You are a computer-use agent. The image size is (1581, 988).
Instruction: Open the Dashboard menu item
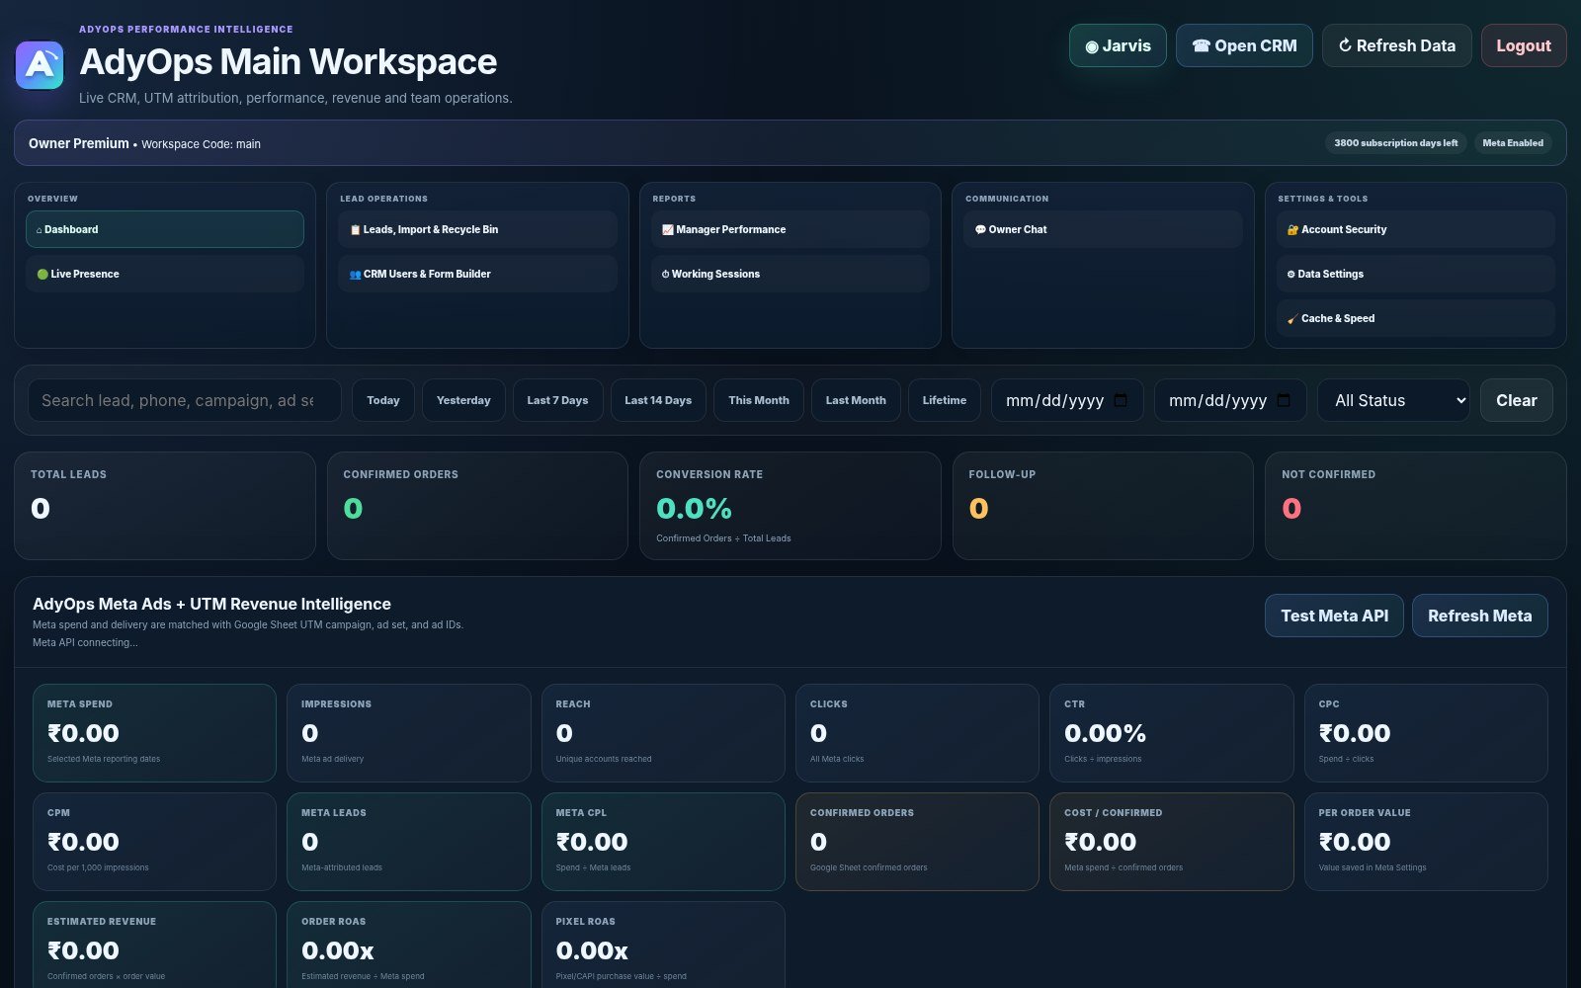[165, 229]
